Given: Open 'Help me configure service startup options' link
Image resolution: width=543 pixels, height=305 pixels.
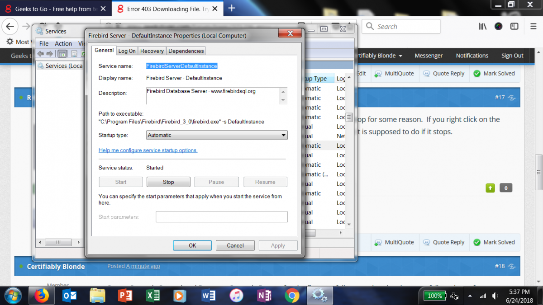Looking at the screenshot, I should (148, 150).
